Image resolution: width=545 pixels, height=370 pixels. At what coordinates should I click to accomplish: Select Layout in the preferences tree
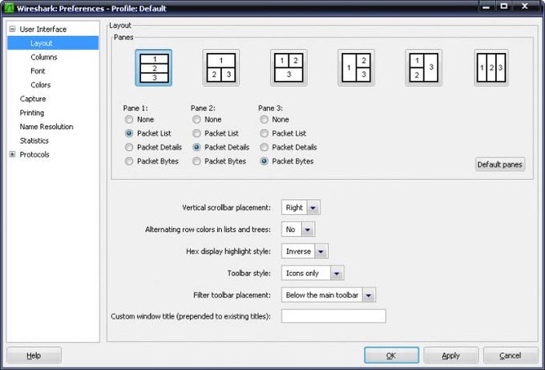(x=53, y=43)
